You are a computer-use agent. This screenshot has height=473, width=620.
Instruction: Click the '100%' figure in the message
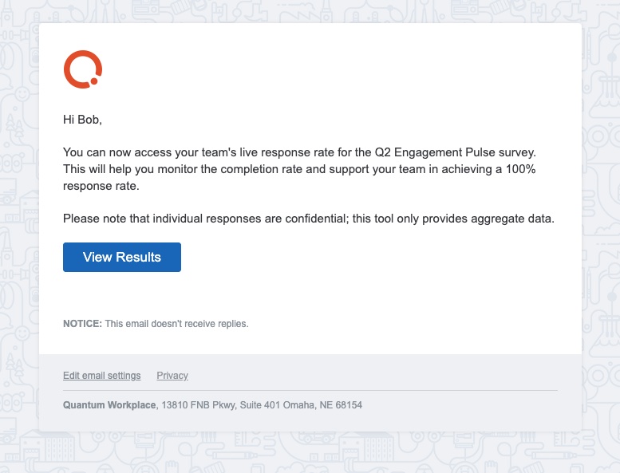pos(520,169)
